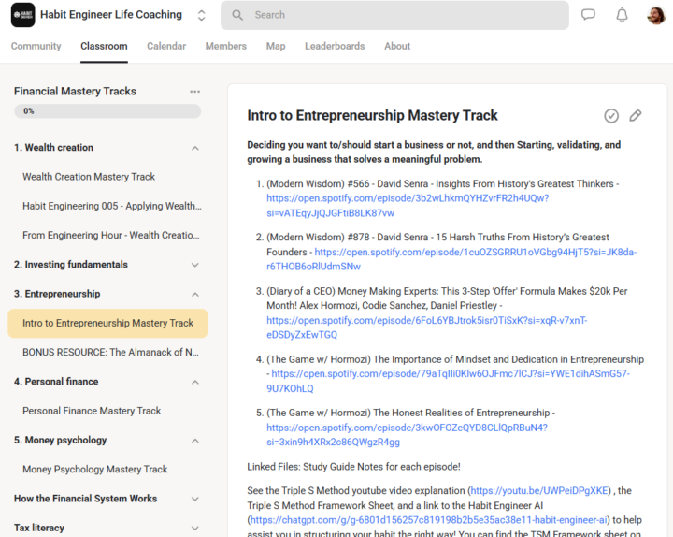673x537 pixels.
Task: Expand the Investing fundamentals section
Action: (x=195, y=265)
